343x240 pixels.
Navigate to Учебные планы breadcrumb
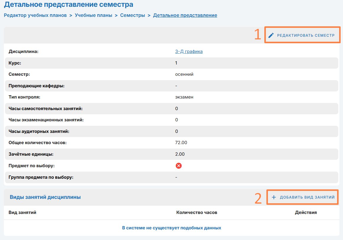tap(93, 15)
